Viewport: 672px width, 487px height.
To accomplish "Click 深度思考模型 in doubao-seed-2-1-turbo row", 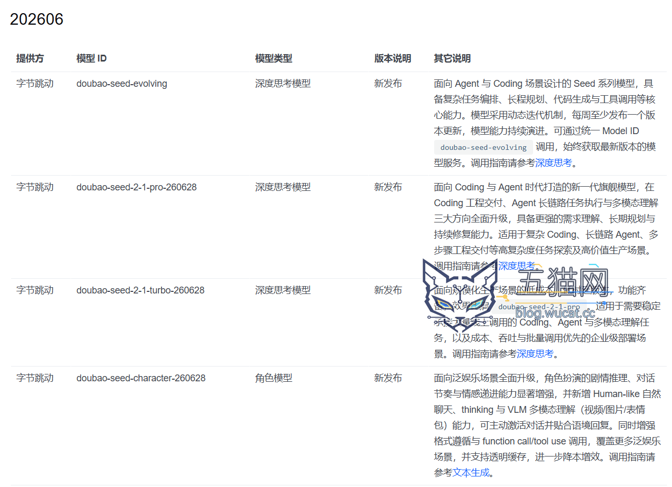I will (x=283, y=290).
